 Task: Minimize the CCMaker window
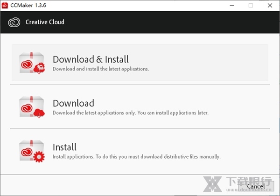tap(231, 6)
